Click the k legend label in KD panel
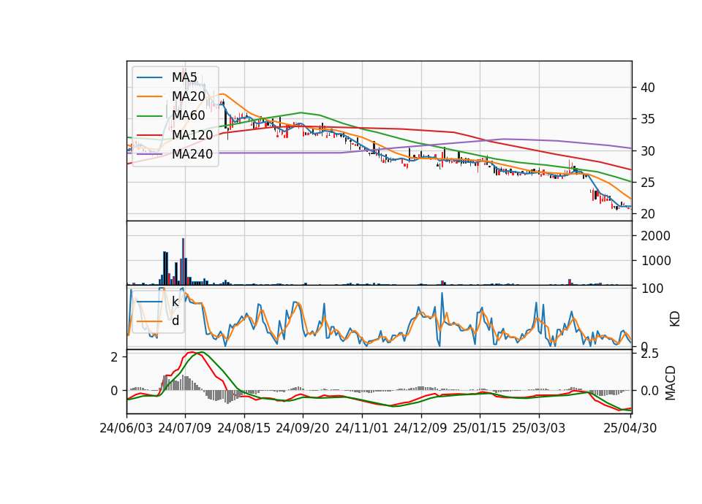702x504 pixels. 175,302
